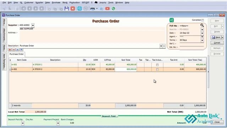This screenshot has height=128, width=227.
Task: Click the red minus delete row icon
Action: pos(13,50)
